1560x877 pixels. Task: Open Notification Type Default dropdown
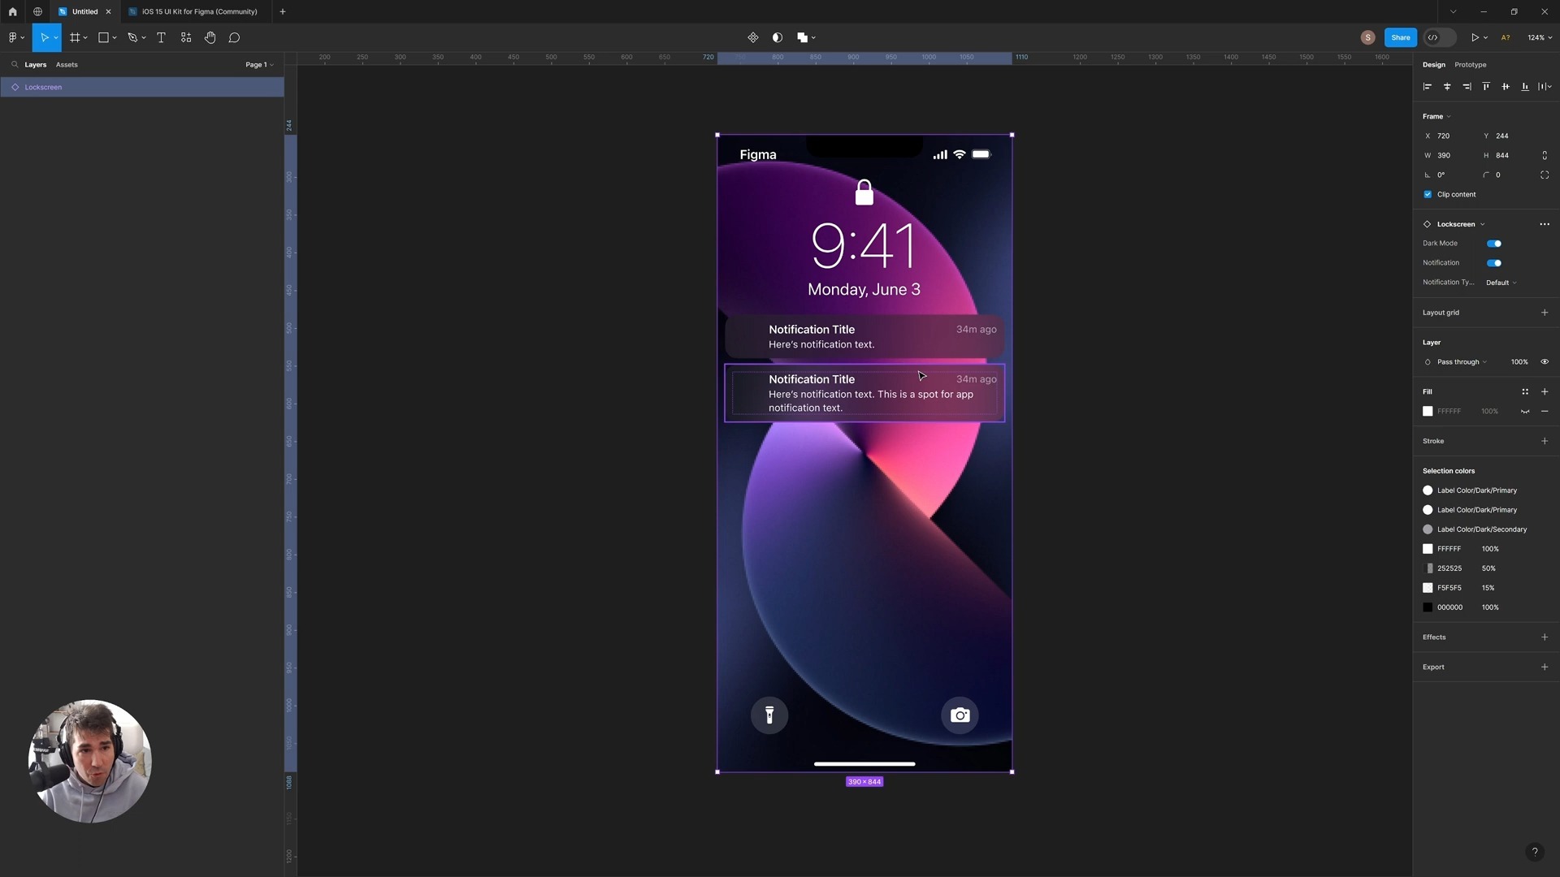[1501, 283]
